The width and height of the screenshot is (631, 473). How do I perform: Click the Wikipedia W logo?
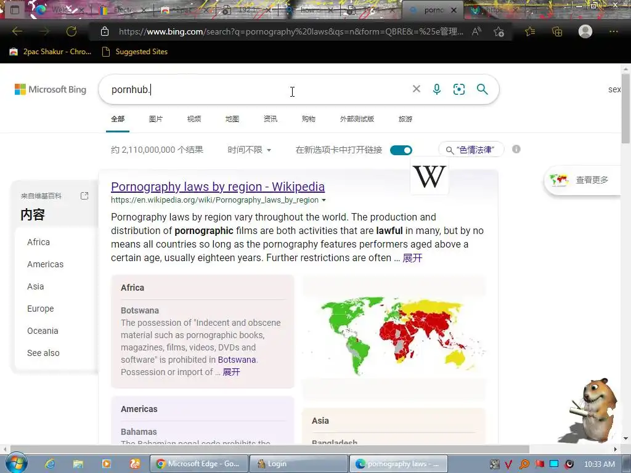pos(429,177)
